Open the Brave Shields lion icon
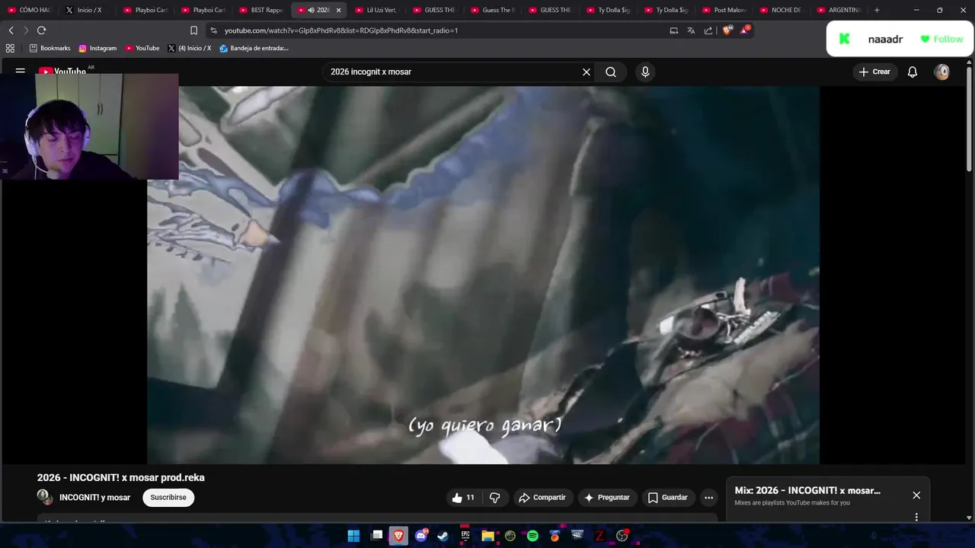This screenshot has height=548, width=975. pos(727,30)
